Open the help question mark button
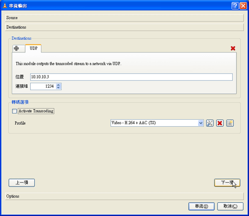 click(235, 6)
